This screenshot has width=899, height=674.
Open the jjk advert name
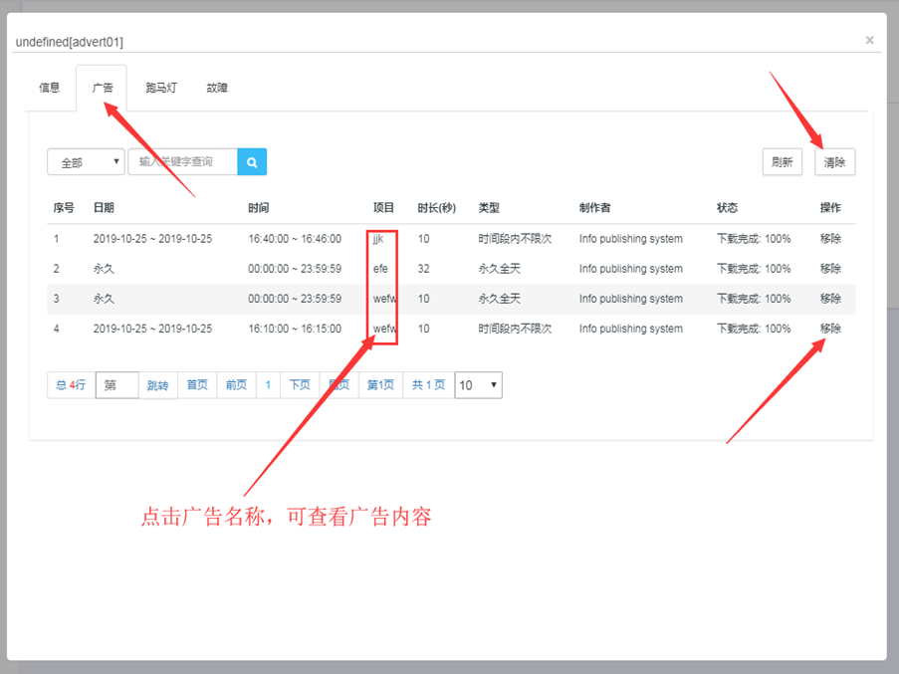coord(378,239)
